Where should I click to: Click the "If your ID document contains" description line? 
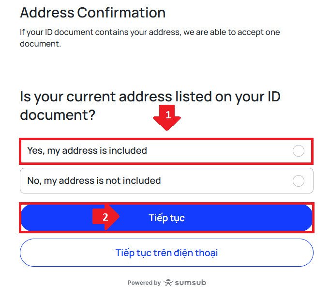(x=150, y=32)
